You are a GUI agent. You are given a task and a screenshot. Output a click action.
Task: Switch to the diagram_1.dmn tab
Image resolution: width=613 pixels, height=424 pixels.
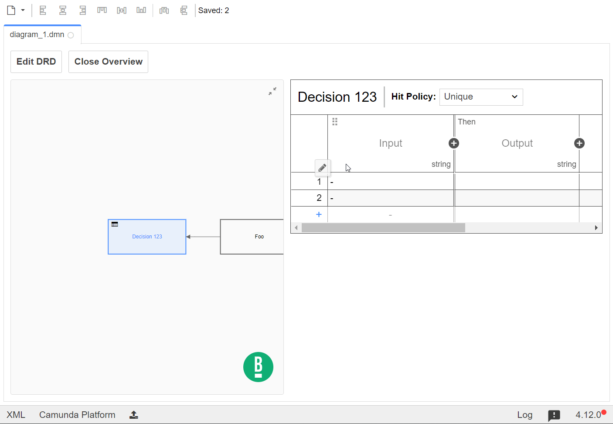[x=37, y=34]
